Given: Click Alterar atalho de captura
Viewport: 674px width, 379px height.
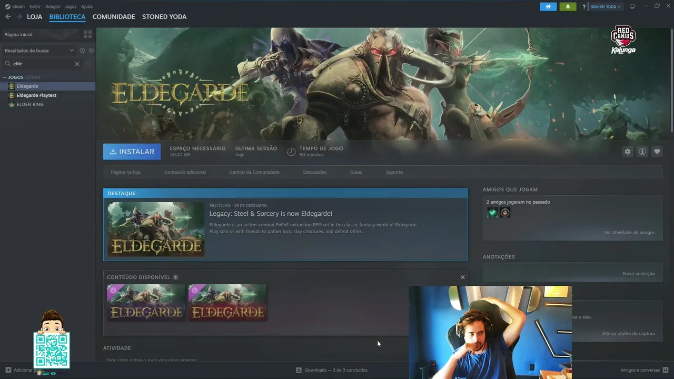Looking at the screenshot, I should pos(628,334).
